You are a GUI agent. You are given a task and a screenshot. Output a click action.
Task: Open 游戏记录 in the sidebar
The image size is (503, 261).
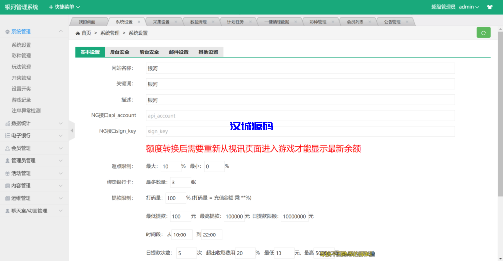(22, 100)
